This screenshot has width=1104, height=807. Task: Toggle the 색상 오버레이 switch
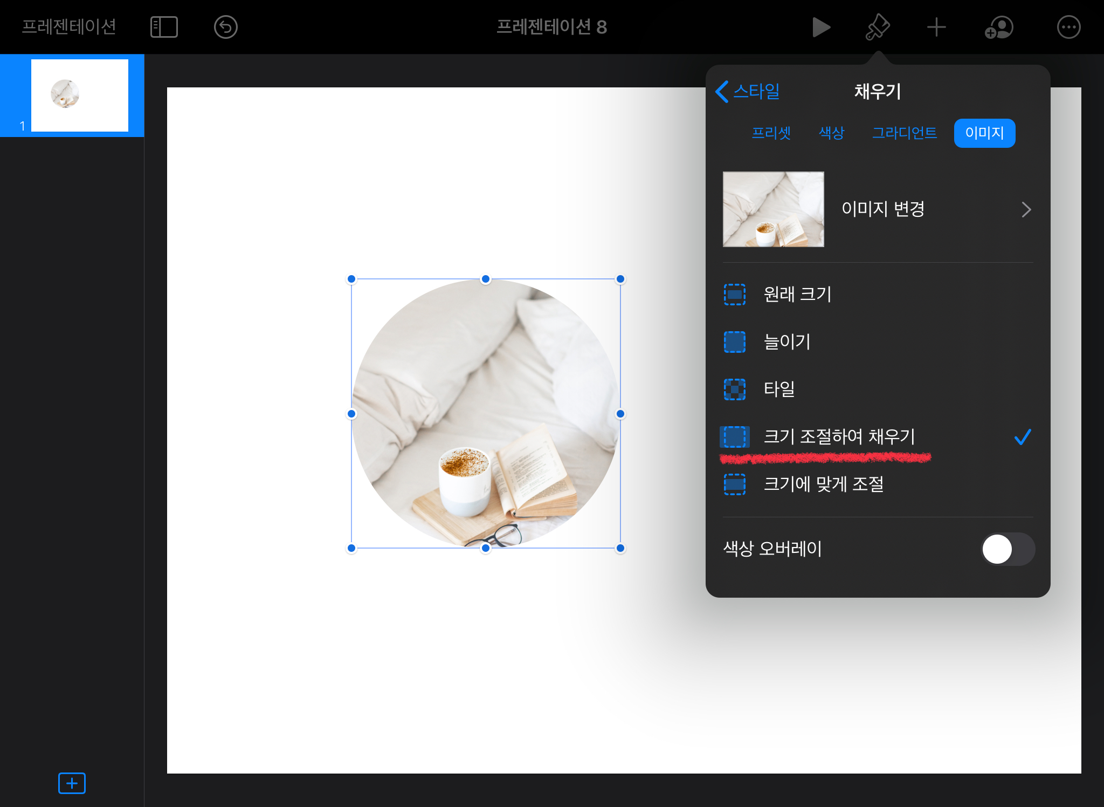tap(1007, 549)
